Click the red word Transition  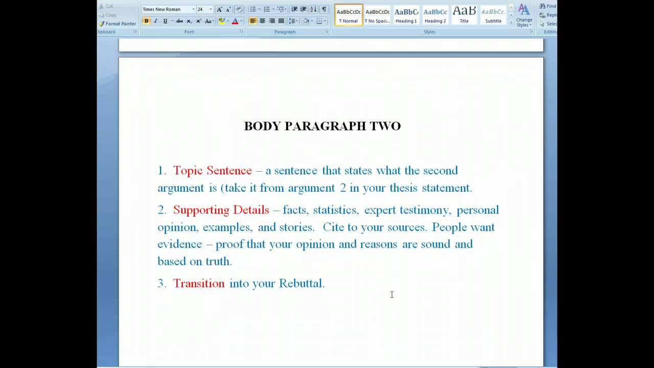tap(199, 284)
